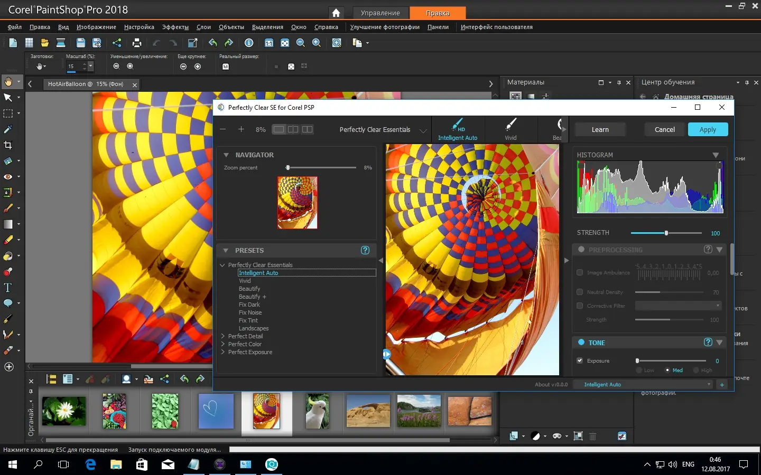Open the Эффекты menu
This screenshot has height=475, width=761.
tap(175, 27)
